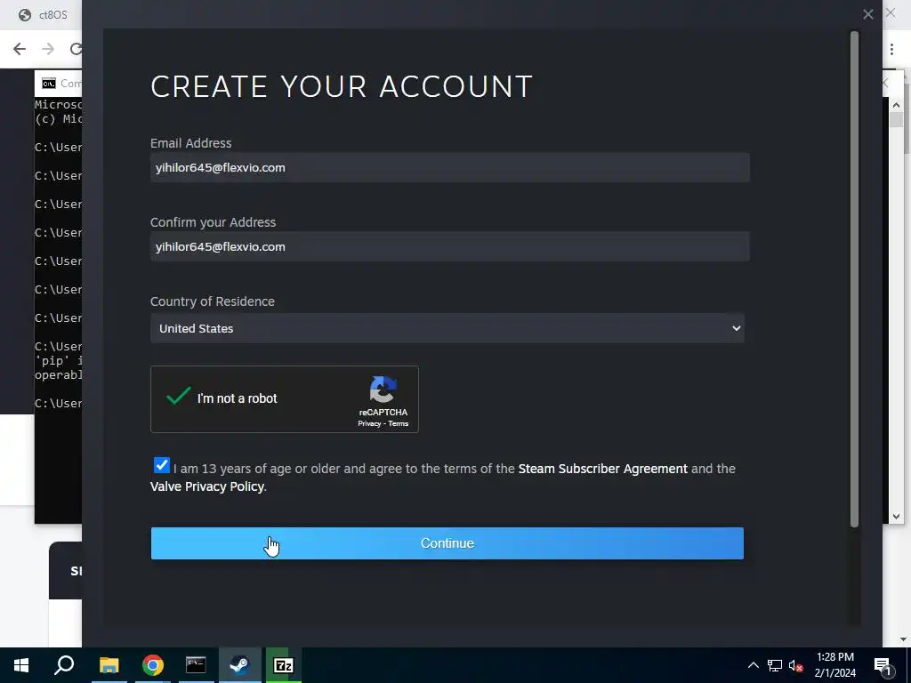Image resolution: width=911 pixels, height=683 pixels.
Task: Click the browser back arrow
Action: (x=20, y=49)
